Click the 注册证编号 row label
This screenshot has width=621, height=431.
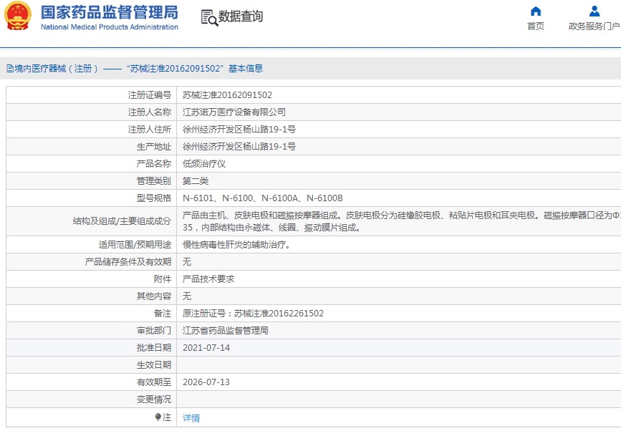[x=149, y=95]
